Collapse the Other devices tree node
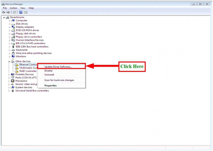The width and height of the screenshot is (213, 151). [9, 61]
